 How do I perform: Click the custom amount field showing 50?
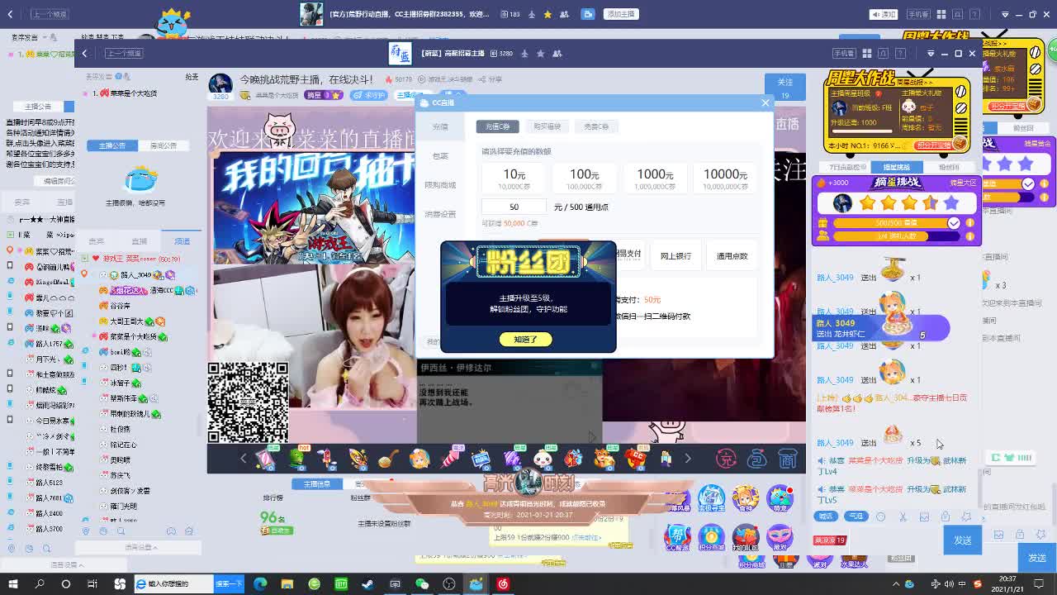514,207
